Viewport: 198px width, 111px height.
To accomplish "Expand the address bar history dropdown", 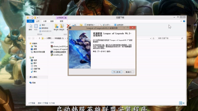I will (150, 38).
